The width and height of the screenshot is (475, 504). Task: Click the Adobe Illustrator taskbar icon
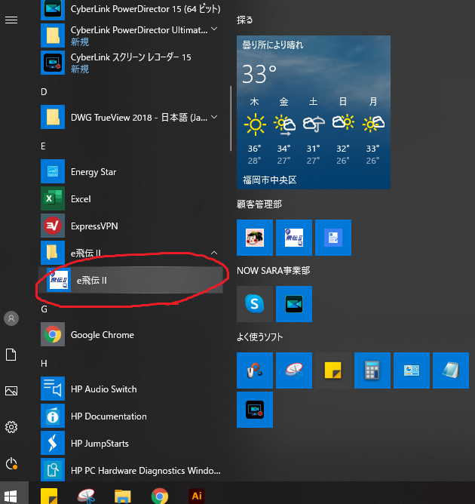click(197, 496)
